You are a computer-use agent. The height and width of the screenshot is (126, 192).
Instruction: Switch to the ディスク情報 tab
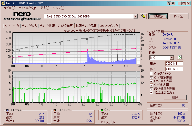pyautogui.click(x=47, y=26)
